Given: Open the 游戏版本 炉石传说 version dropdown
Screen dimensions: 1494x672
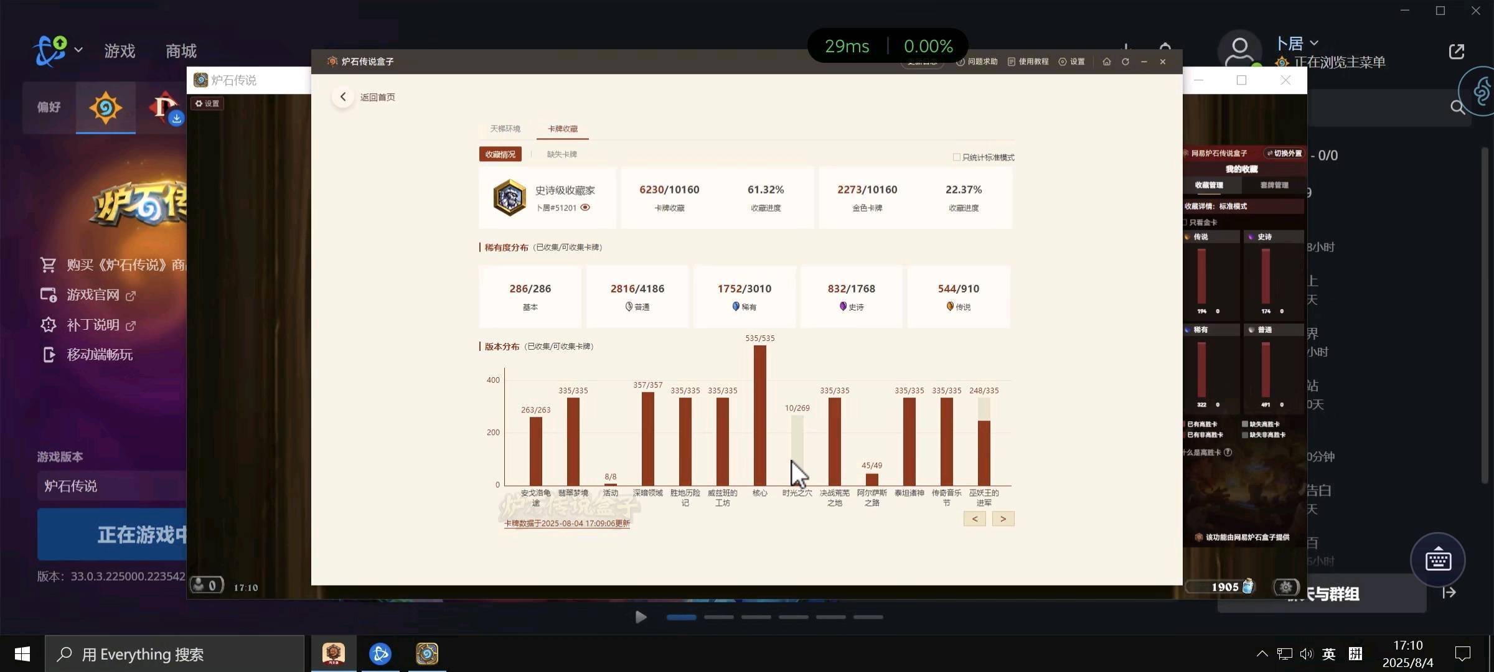Looking at the screenshot, I should [112, 486].
